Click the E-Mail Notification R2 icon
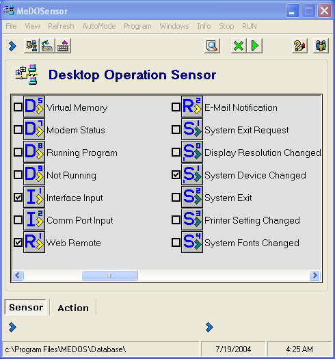The image size is (335, 359). pyautogui.click(x=192, y=107)
